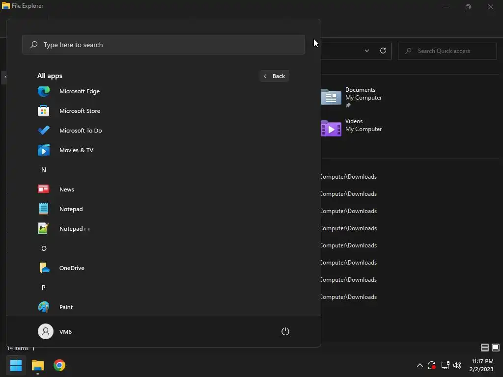503x377 pixels.
Task: Launch Microsoft Store app icon
Action: pyautogui.click(x=44, y=111)
